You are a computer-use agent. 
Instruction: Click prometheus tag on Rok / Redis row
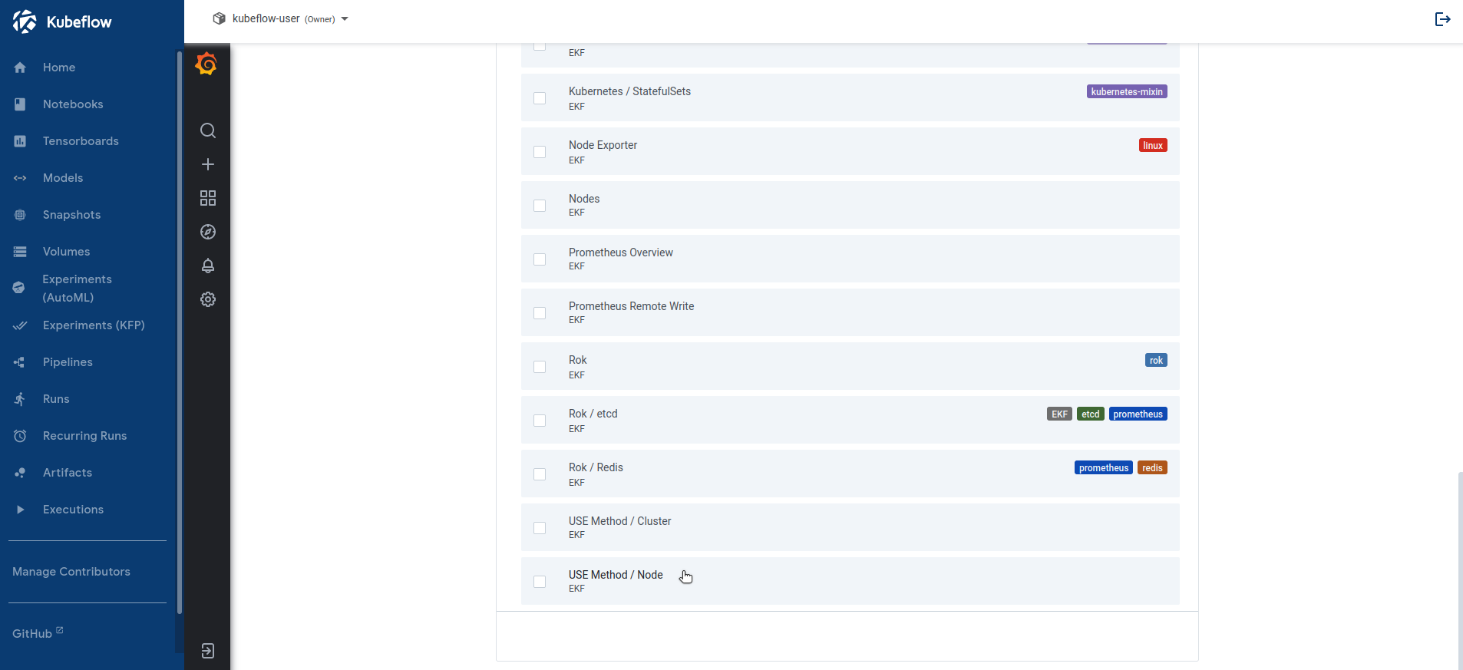[1103, 467]
